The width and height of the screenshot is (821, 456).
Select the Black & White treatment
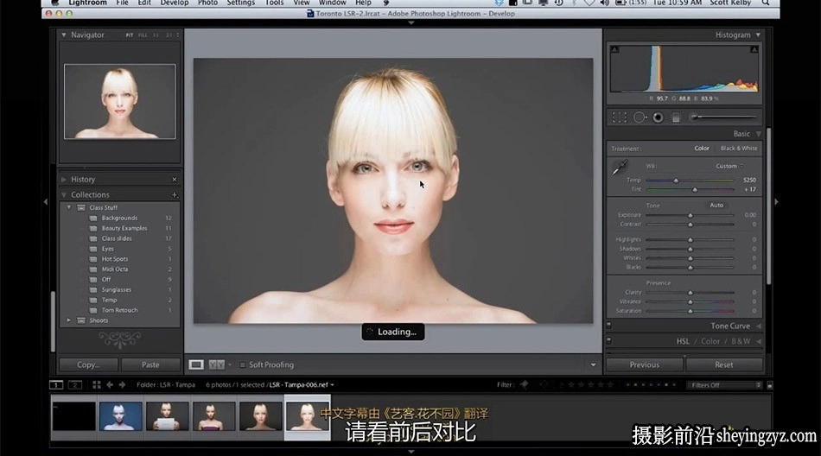(739, 149)
